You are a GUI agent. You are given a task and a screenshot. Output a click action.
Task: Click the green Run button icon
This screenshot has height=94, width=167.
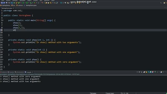(27, 3)
